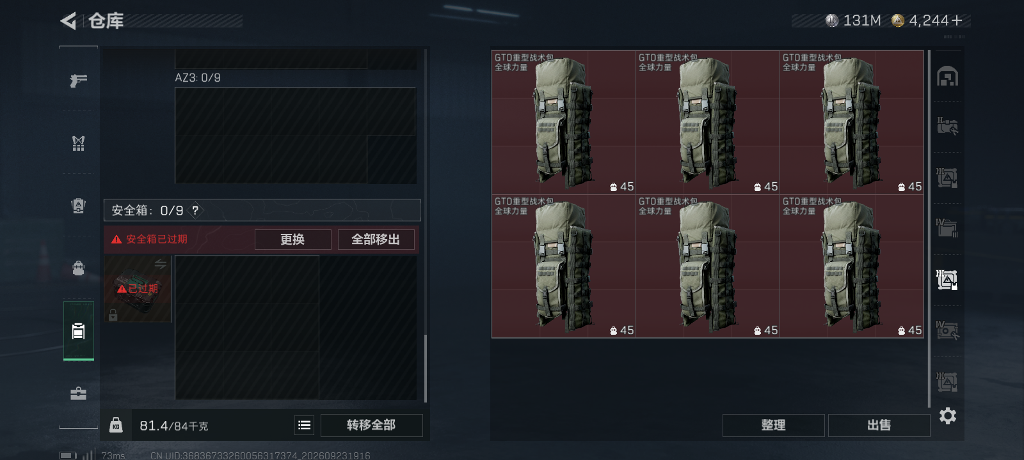The image size is (1024, 460).
Task: Go back using the arrow beside 仓库
Action: [x=68, y=21]
